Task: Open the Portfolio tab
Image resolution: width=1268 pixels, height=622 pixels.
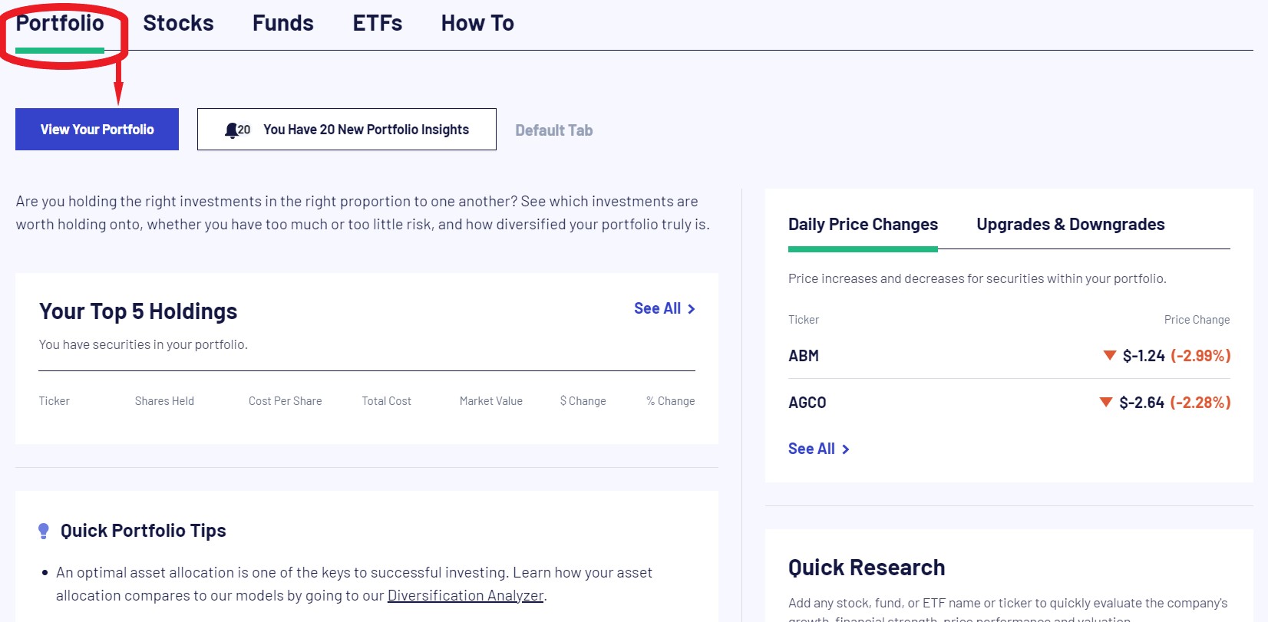Action: tap(60, 23)
